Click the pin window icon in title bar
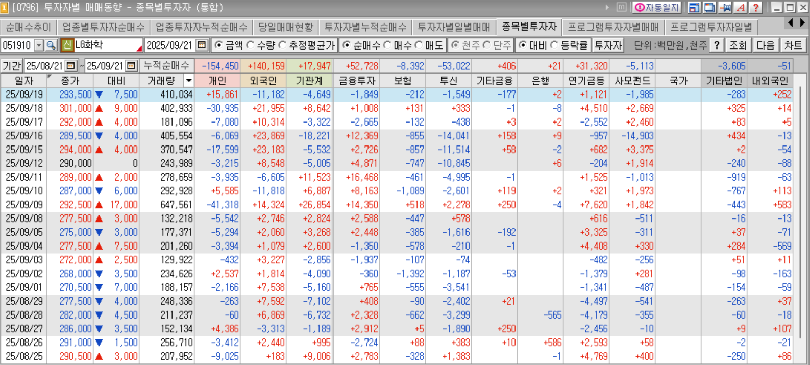The image size is (810, 365). pos(725,7)
